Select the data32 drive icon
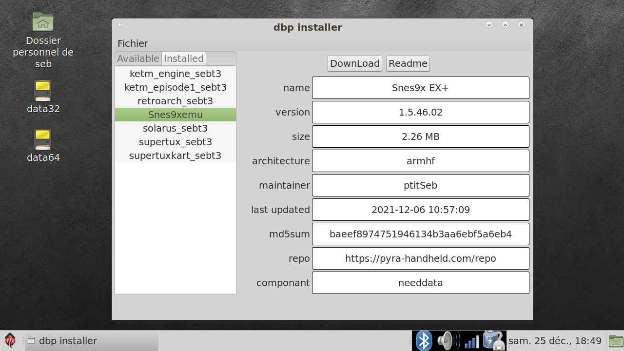 43,92
